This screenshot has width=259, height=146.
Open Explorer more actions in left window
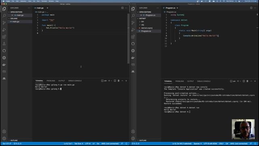point(29,8)
